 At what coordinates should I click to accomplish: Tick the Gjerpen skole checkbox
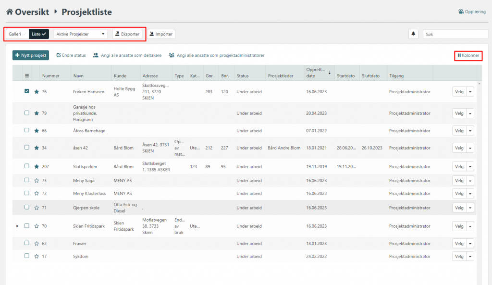point(27,207)
